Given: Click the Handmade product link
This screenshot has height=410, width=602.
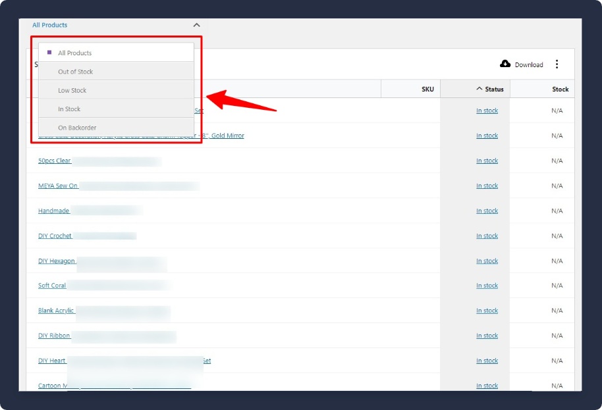Looking at the screenshot, I should pyautogui.click(x=54, y=211).
